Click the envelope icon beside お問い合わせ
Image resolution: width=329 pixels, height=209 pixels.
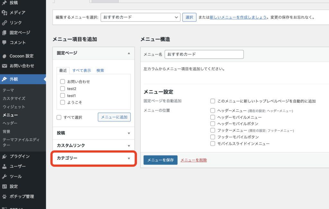(x=4, y=66)
